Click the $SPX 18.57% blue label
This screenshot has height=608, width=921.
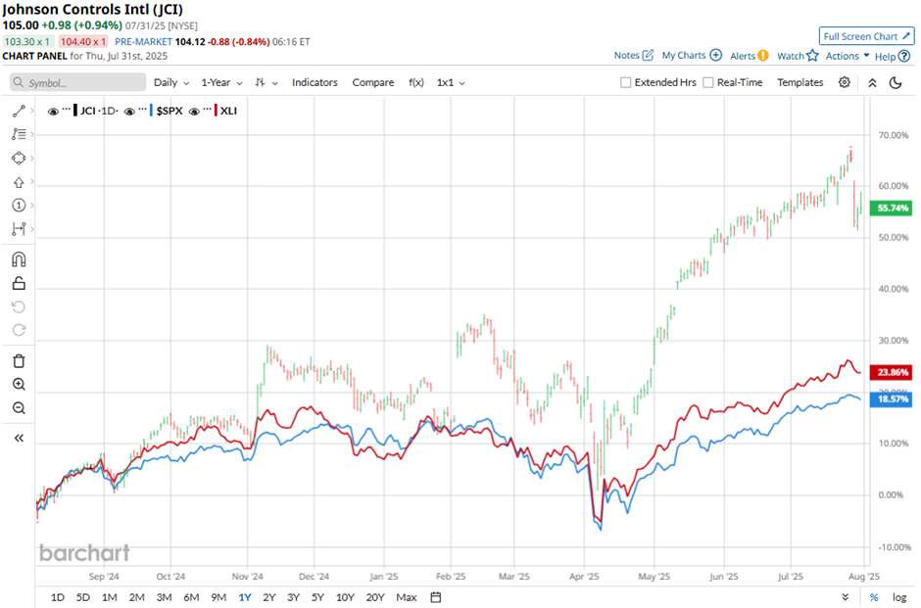891,399
